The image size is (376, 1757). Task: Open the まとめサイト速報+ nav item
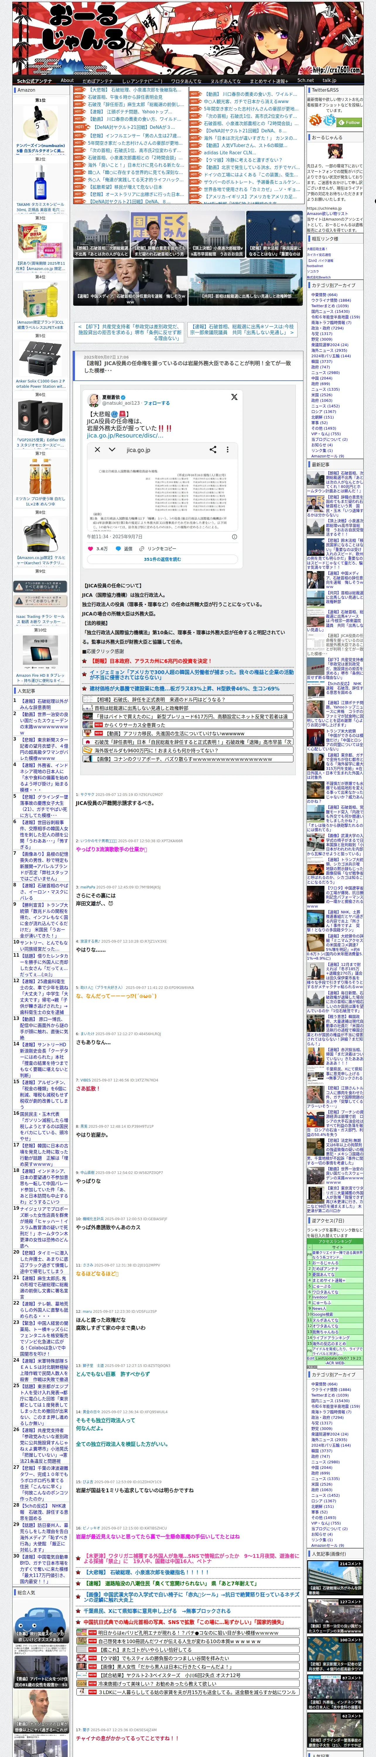[269, 81]
